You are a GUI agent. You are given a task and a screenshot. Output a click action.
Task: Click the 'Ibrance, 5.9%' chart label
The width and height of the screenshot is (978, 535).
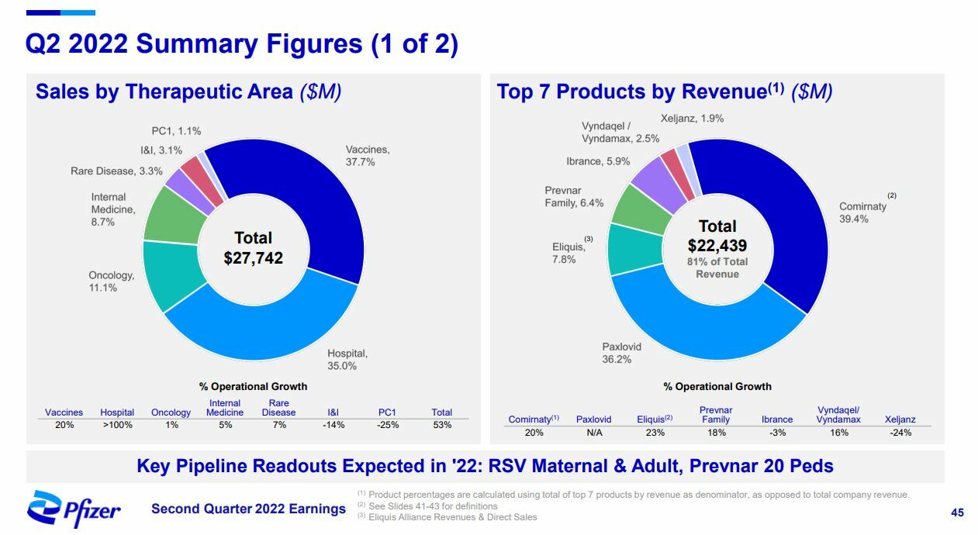pos(598,161)
